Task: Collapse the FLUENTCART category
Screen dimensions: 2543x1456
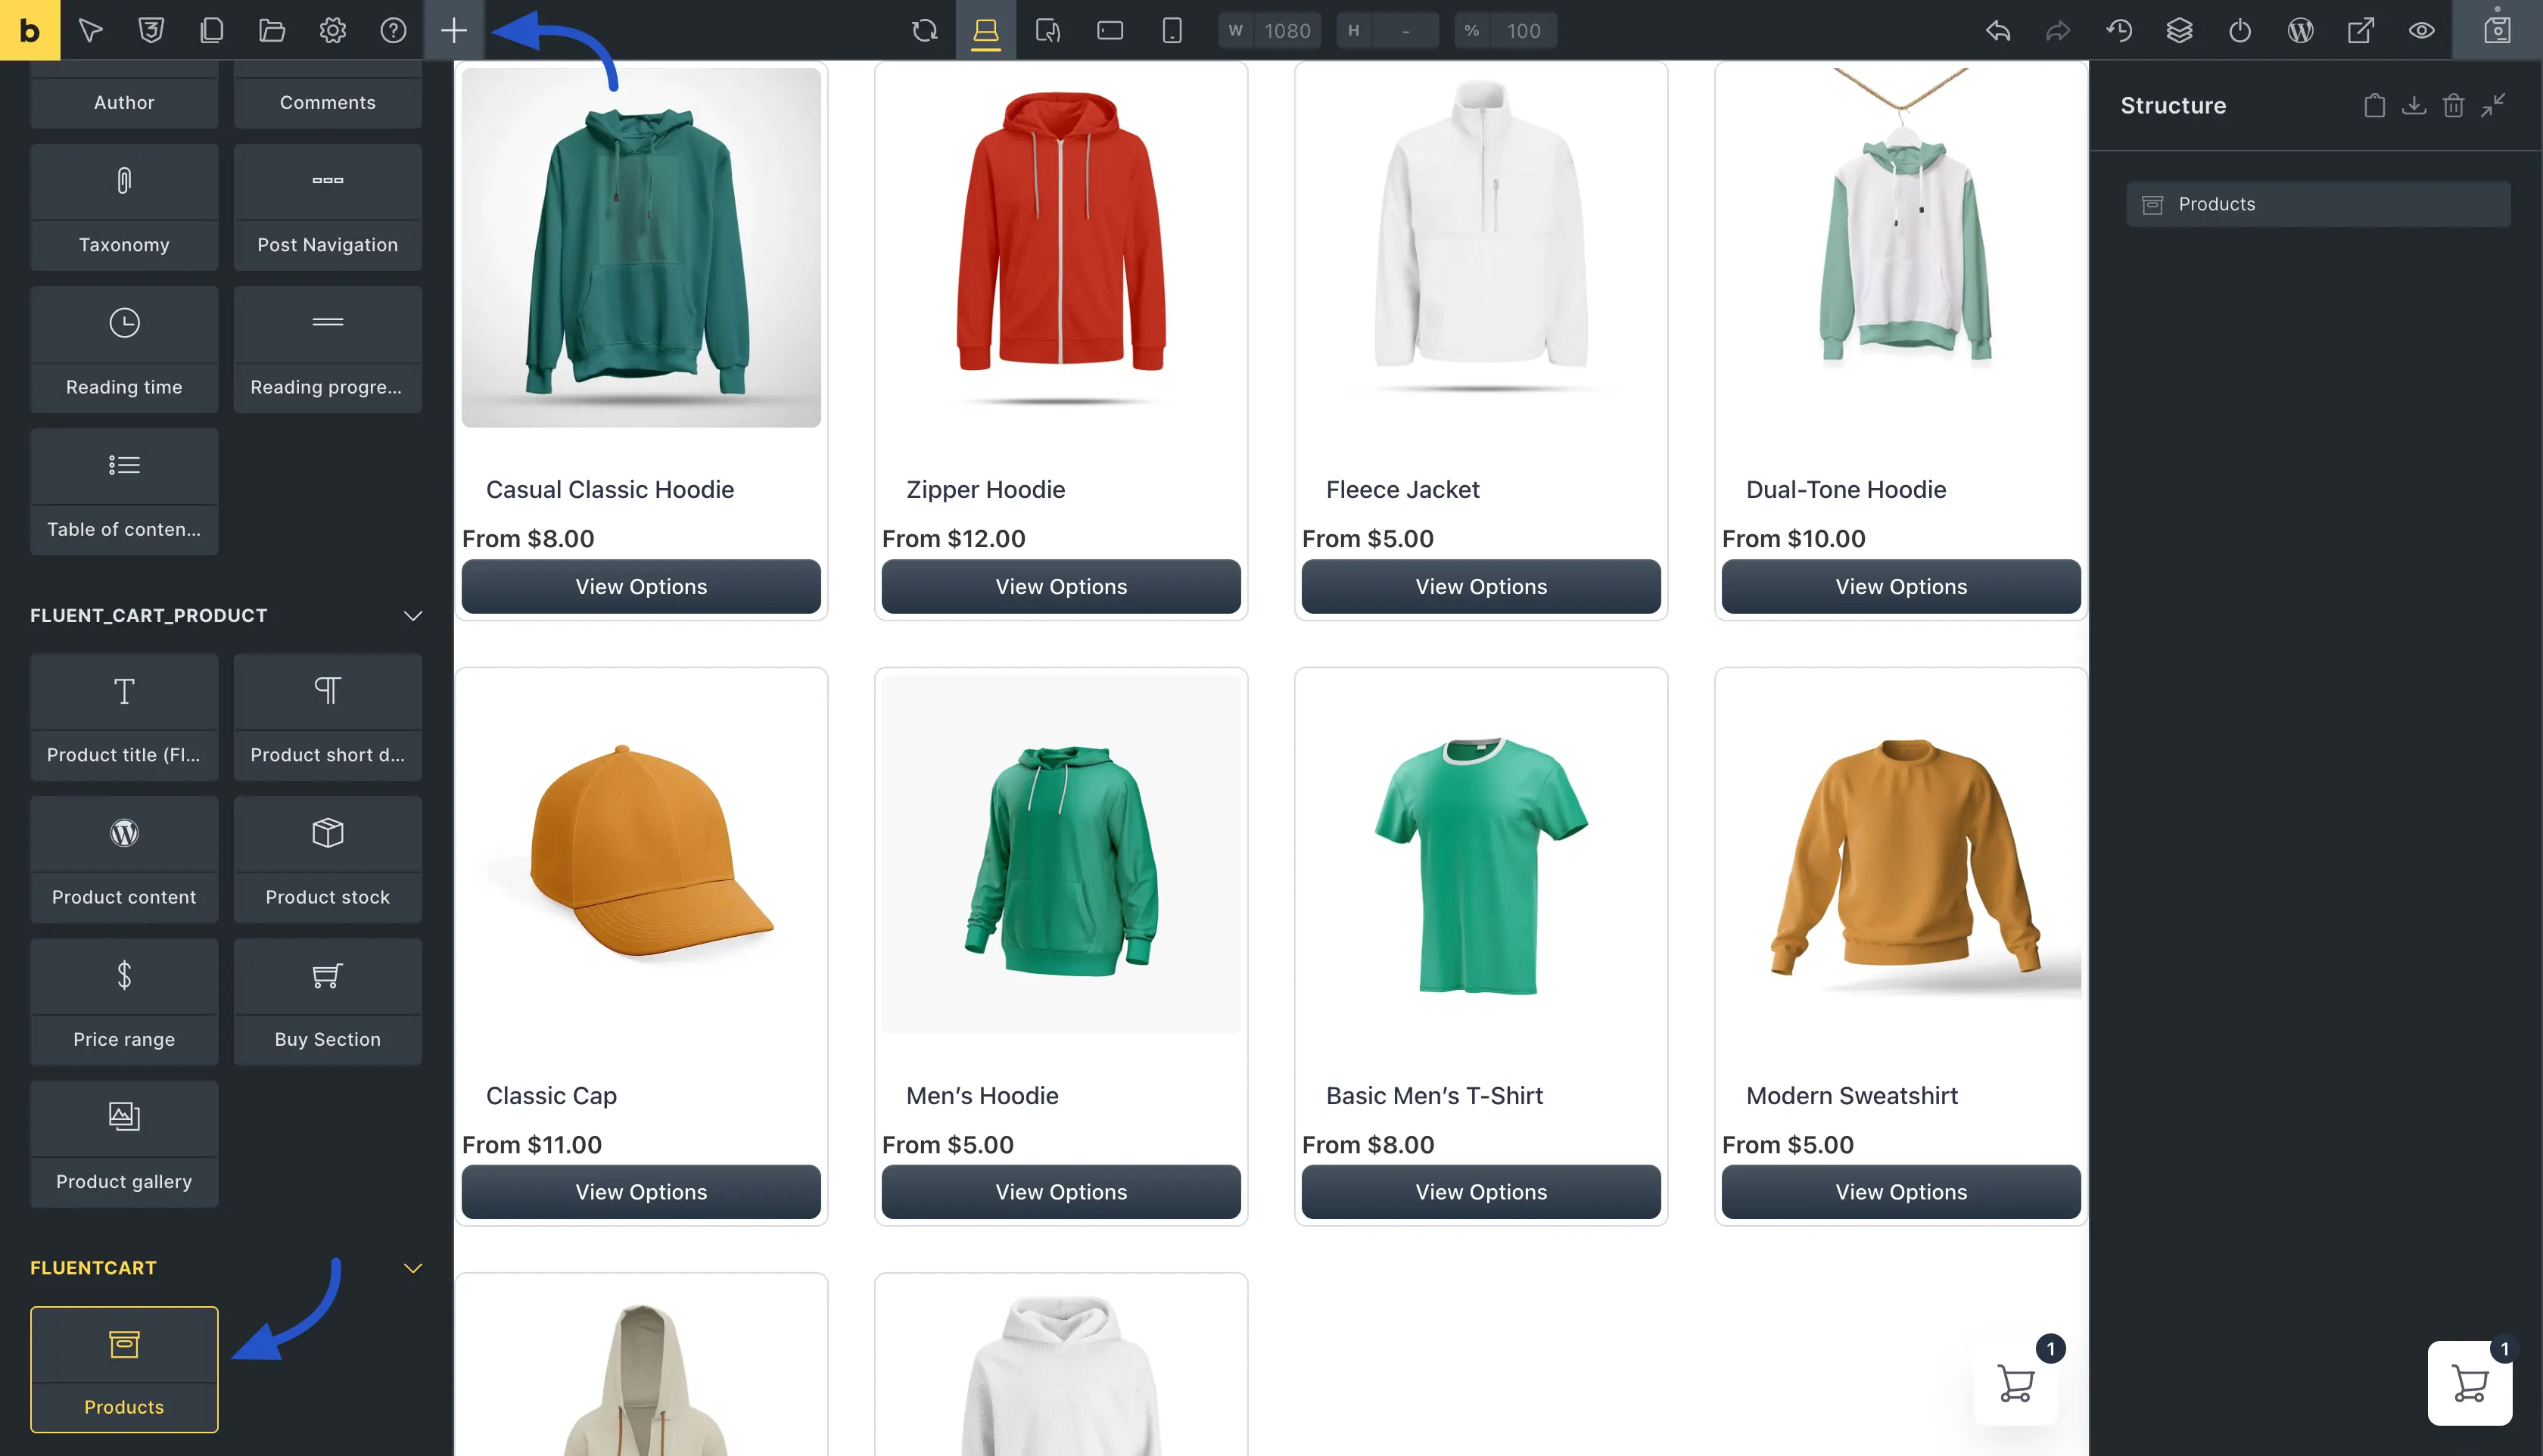Action: coord(412,1267)
